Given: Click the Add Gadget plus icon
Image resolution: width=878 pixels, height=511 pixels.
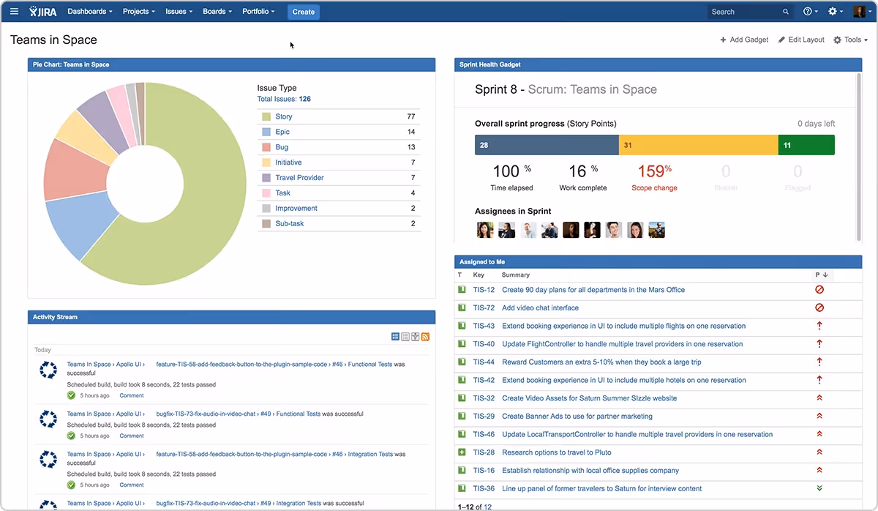Looking at the screenshot, I should click(x=723, y=40).
